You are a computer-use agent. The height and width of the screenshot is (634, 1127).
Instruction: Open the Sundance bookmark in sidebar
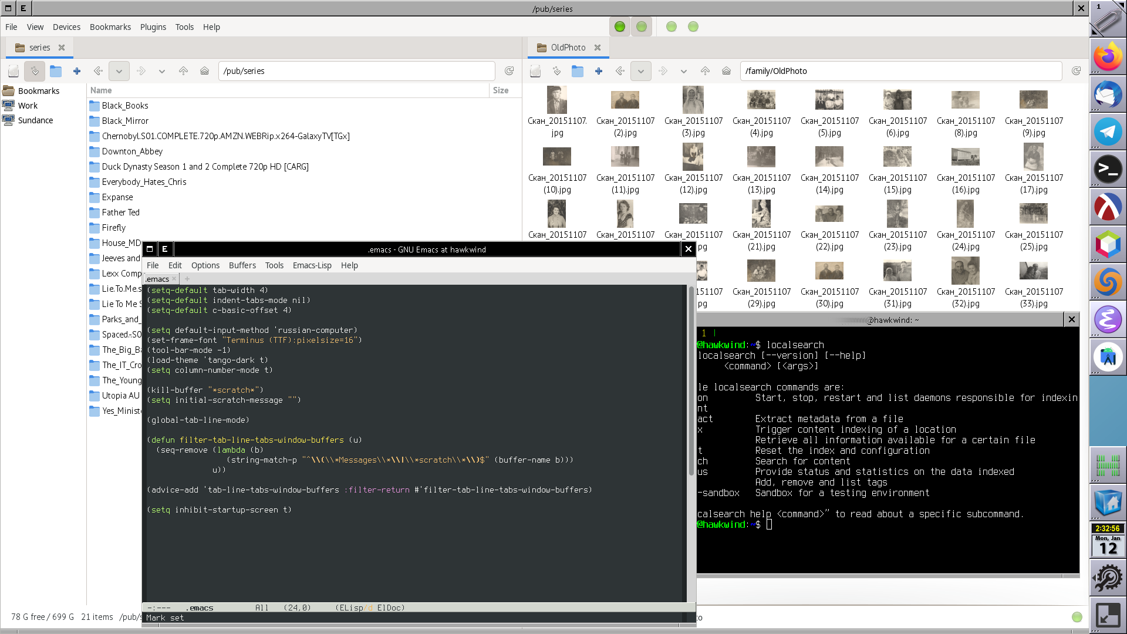pyautogui.click(x=35, y=120)
